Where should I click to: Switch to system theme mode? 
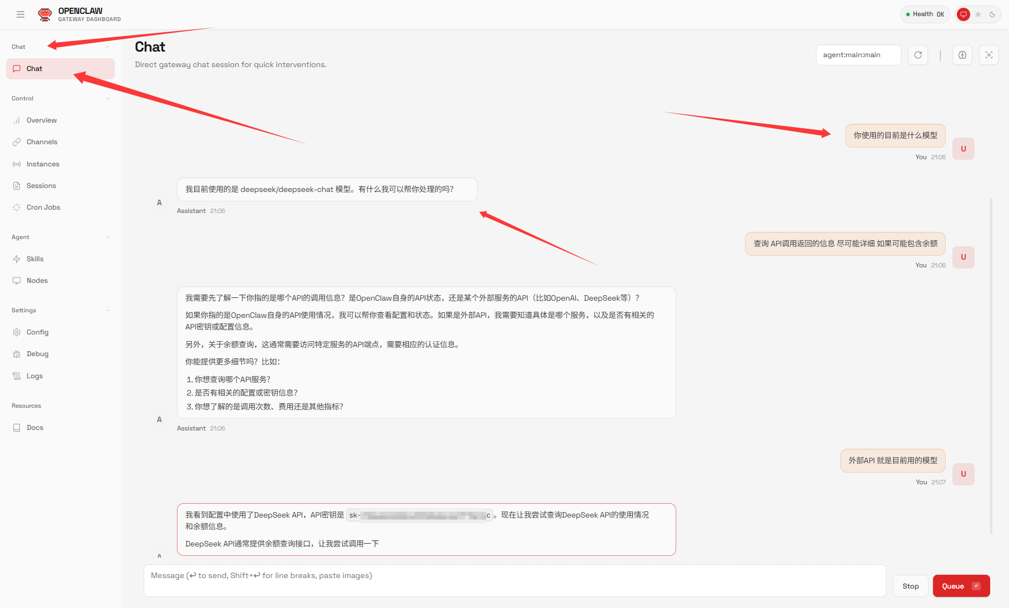pos(964,14)
